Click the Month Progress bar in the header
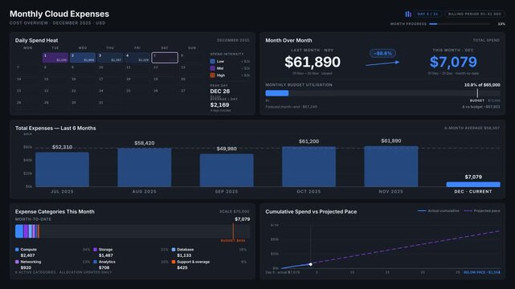This screenshot has width=515, height=289. [460, 24]
